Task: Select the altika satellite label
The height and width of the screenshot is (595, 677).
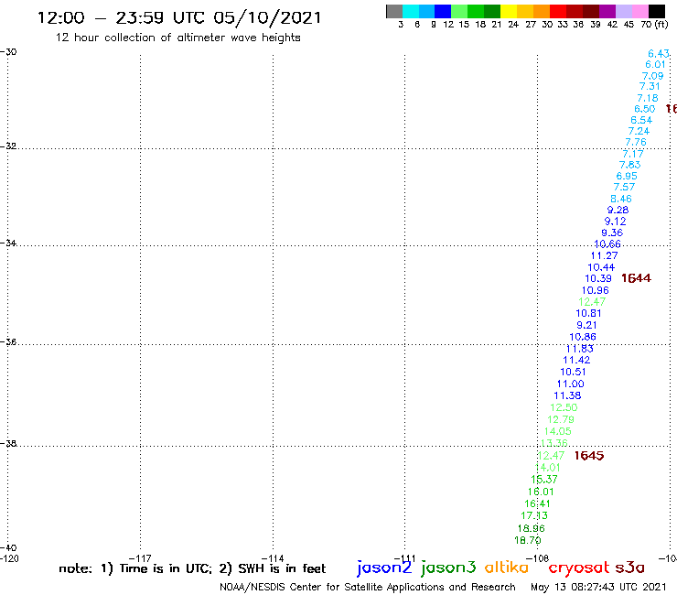Action: 506,567
